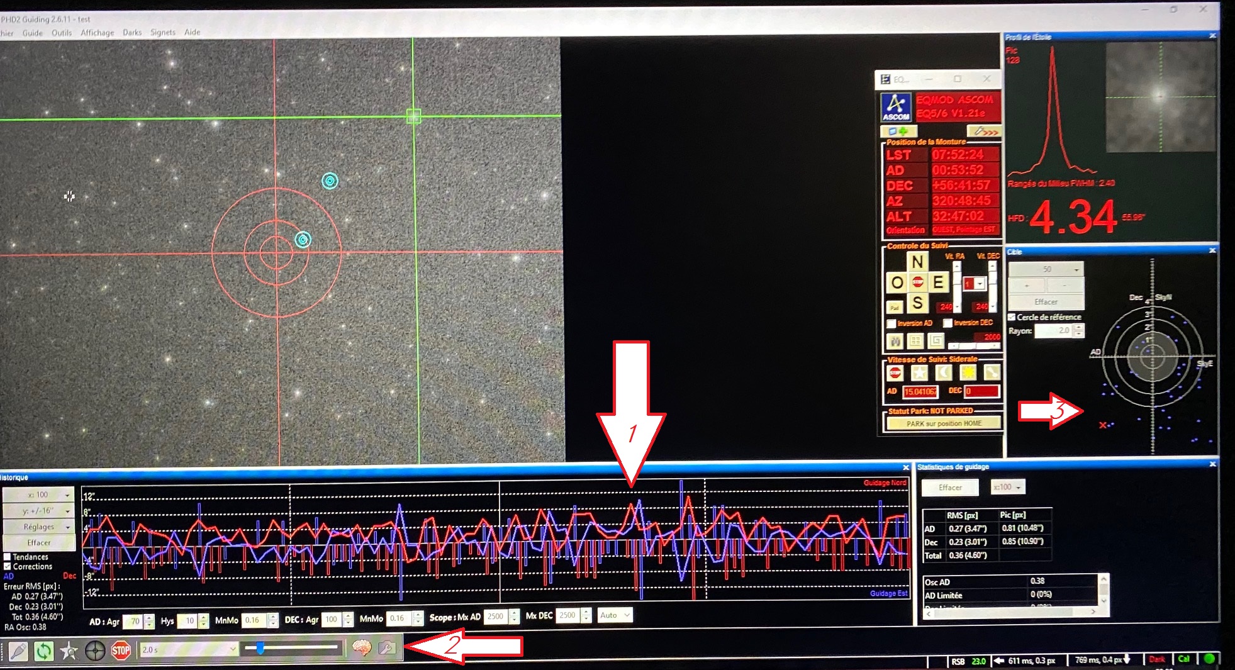
Task: Click PARK sur position HOME button
Action: 944,423
